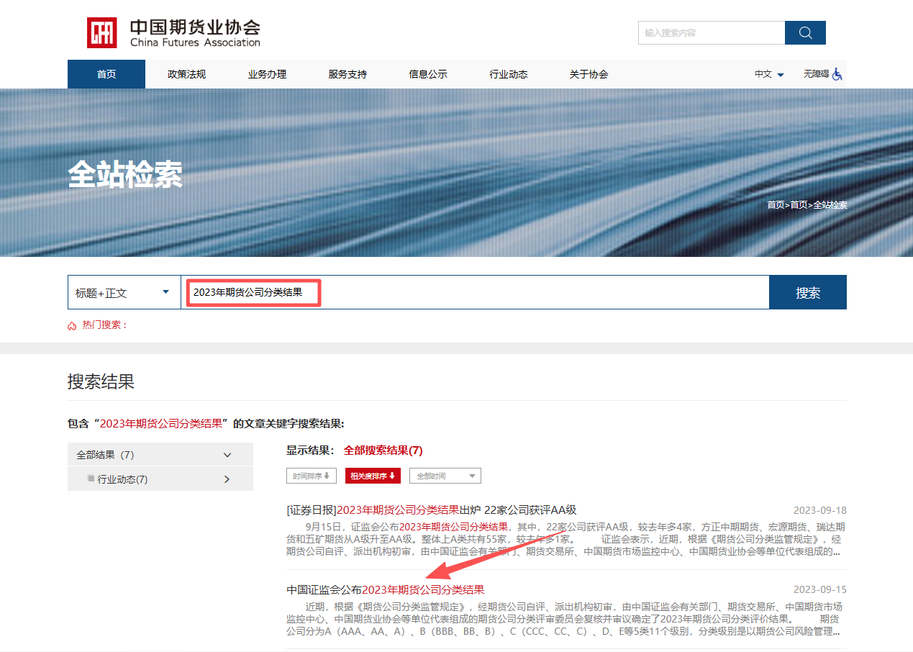Click the China Futures Association logo
Screen dimensions: 913x652
(x=173, y=33)
